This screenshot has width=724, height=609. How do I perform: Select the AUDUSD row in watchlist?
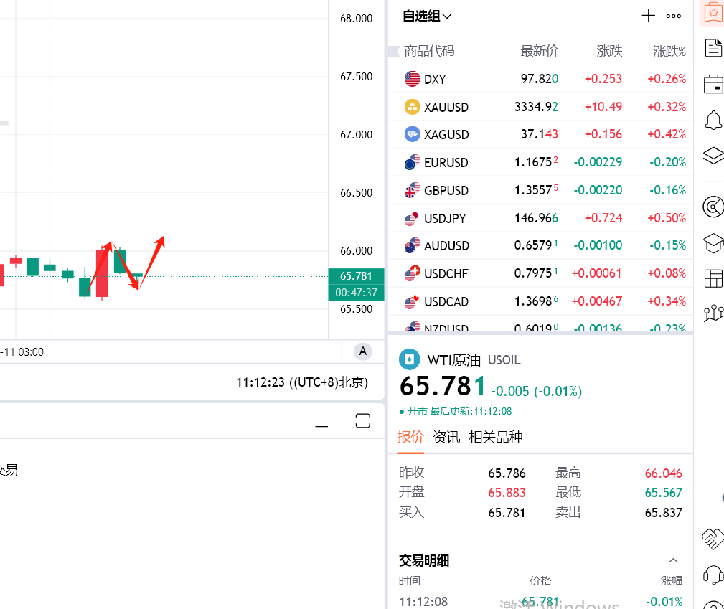tap(540, 245)
